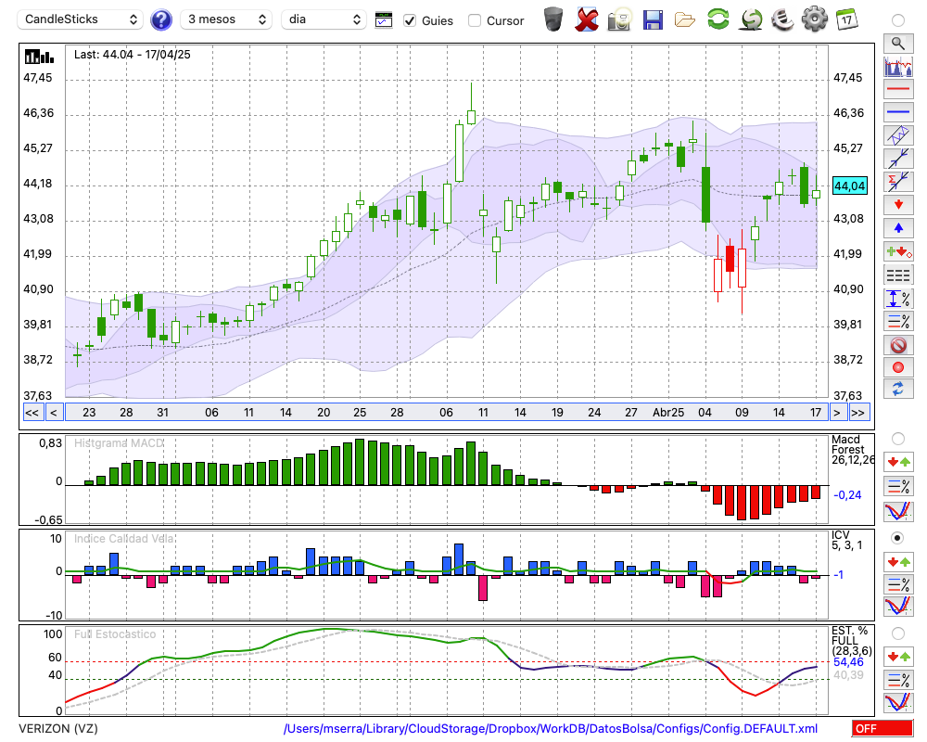Click the EST. % FULL (28,3,6) label
The height and width of the screenshot is (742, 927).
[851, 641]
